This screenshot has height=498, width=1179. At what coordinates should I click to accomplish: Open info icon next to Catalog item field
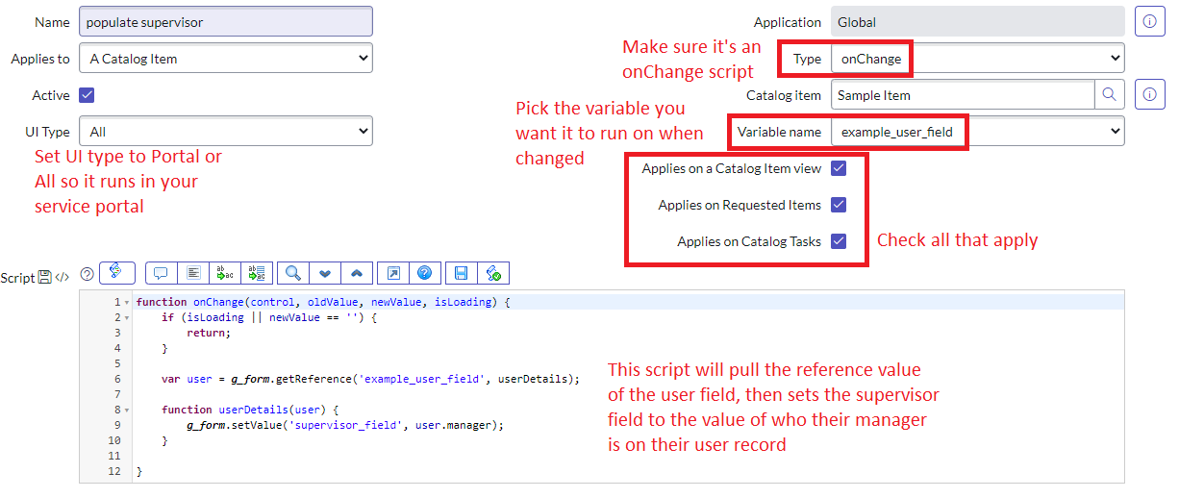pyautogui.click(x=1150, y=94)
